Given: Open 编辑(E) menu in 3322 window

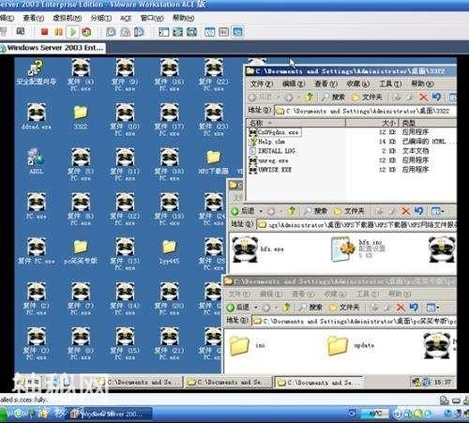Looking at the screenshot, I should 294,83.
